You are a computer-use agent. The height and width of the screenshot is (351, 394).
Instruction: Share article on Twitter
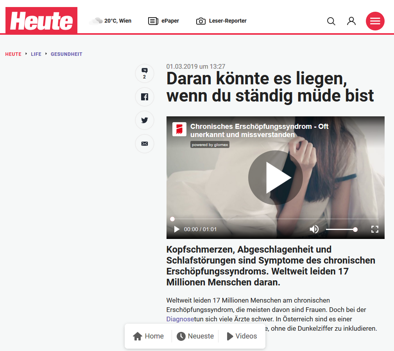coord(145,120)
